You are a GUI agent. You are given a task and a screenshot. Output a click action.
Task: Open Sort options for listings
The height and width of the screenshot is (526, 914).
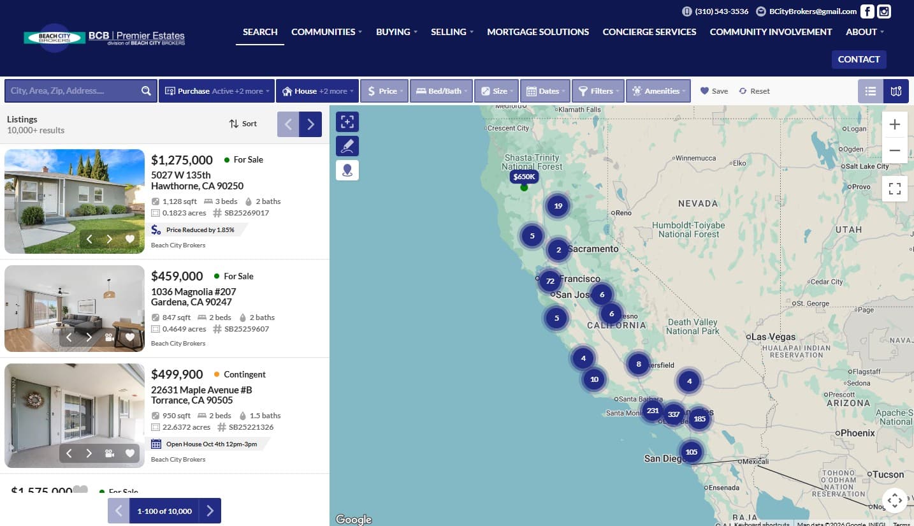[243, 124]
